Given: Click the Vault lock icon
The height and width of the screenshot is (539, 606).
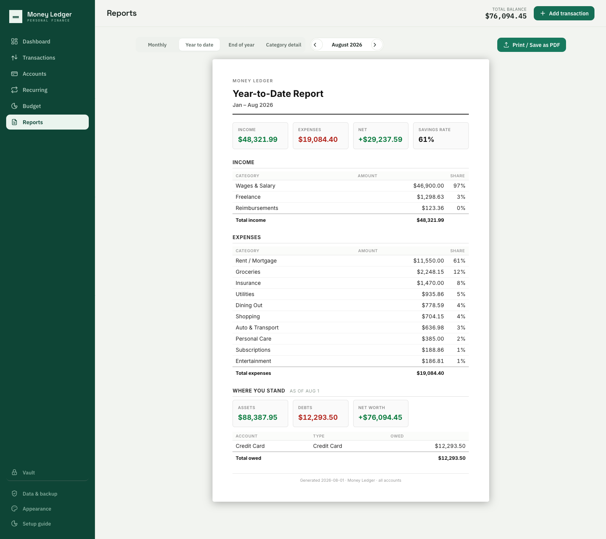Looking at the screenshot, I should pyautogui.click(x=14, y=472).
